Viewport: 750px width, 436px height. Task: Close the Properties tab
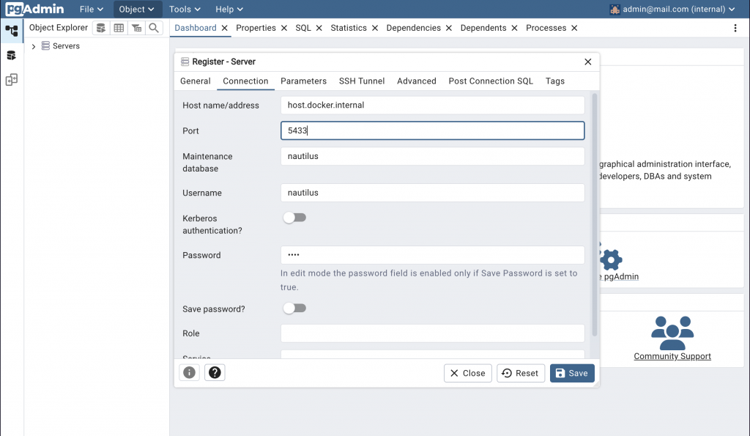coord(284,29)
